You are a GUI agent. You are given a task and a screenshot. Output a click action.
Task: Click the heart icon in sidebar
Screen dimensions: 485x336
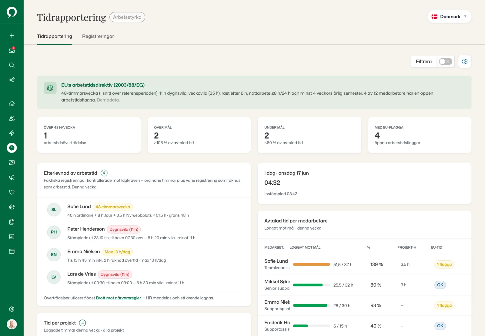coord(12,192)
